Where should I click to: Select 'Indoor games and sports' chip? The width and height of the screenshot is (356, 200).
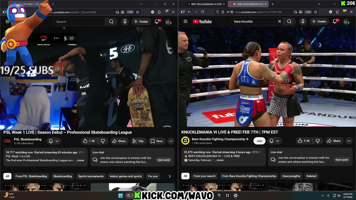[x=126, y=176]
